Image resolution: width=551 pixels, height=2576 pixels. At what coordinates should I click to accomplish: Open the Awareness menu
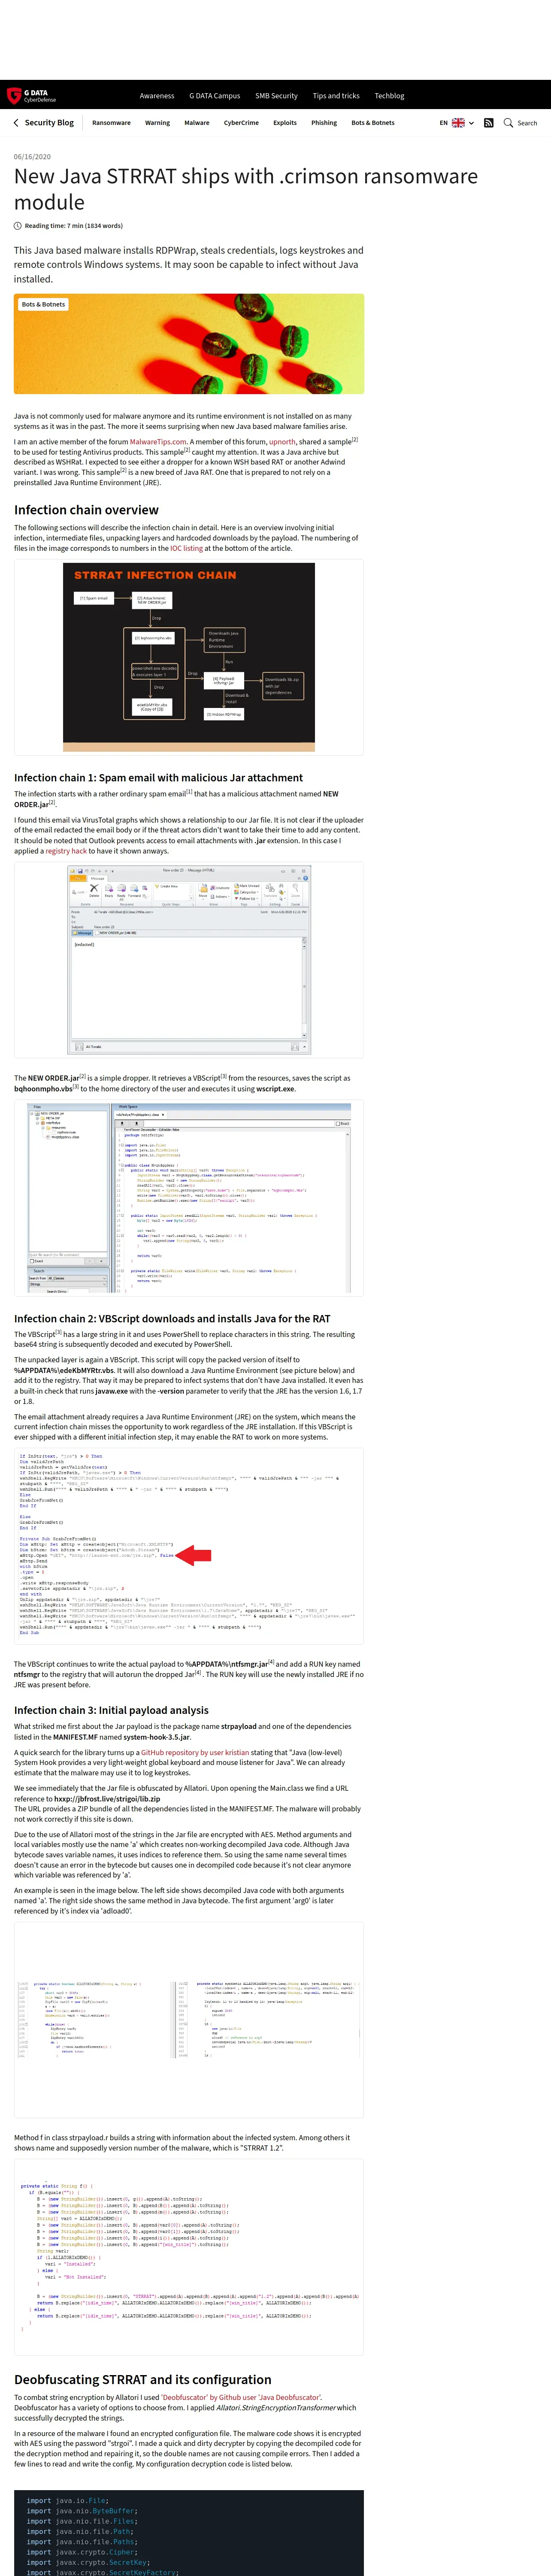157,96
